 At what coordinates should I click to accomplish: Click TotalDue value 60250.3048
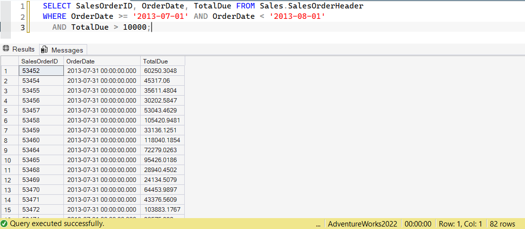(x=163, y=71)
